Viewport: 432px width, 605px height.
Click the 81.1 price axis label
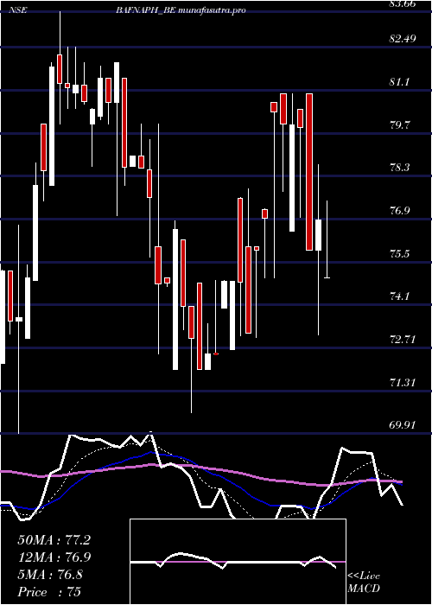point(400,82)
